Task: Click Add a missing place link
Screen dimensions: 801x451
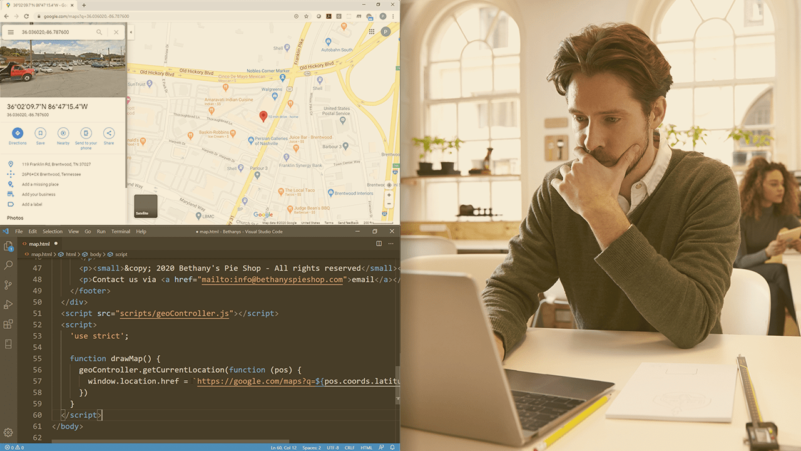Action: (40, 184)
